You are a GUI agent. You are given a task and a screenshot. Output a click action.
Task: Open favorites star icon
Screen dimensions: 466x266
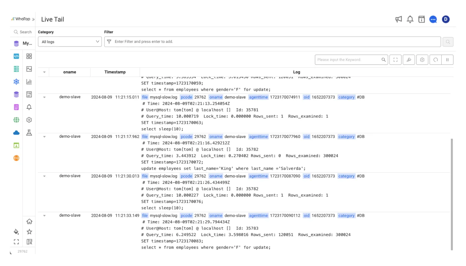coord(29,232)
